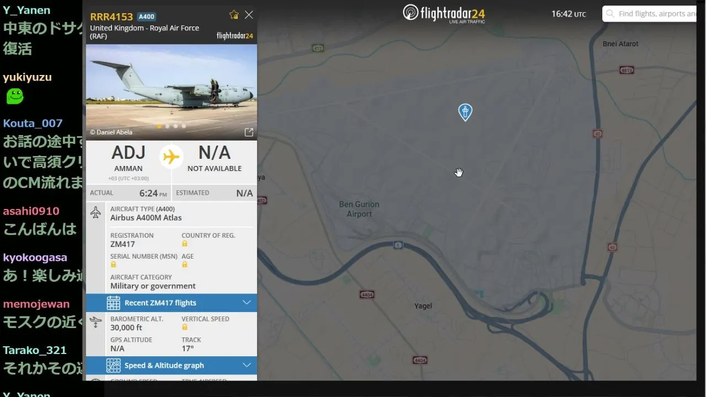Click the Country of Reg. lock icon

point(185,244)
